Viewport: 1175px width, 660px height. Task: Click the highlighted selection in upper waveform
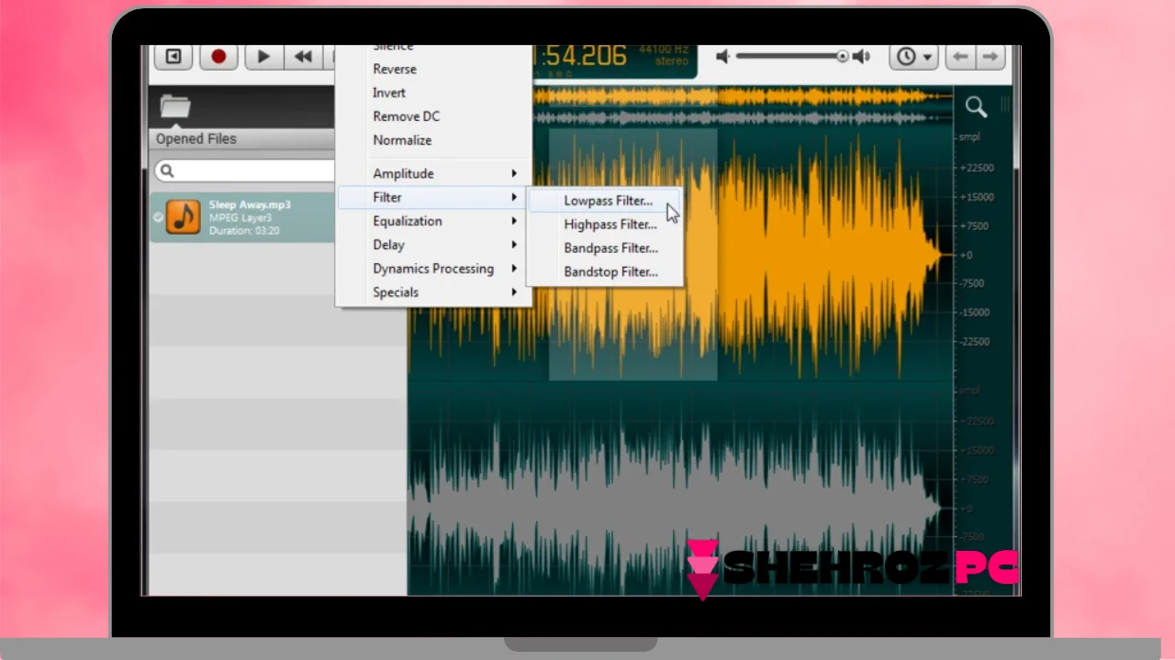pos(632,254)
